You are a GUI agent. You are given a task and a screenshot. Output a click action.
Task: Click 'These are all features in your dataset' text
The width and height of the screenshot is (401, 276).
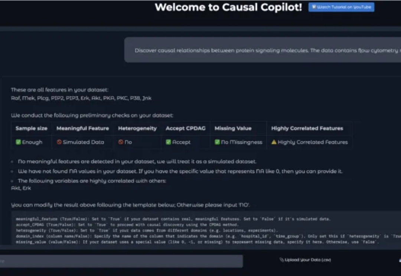point(59,90)
